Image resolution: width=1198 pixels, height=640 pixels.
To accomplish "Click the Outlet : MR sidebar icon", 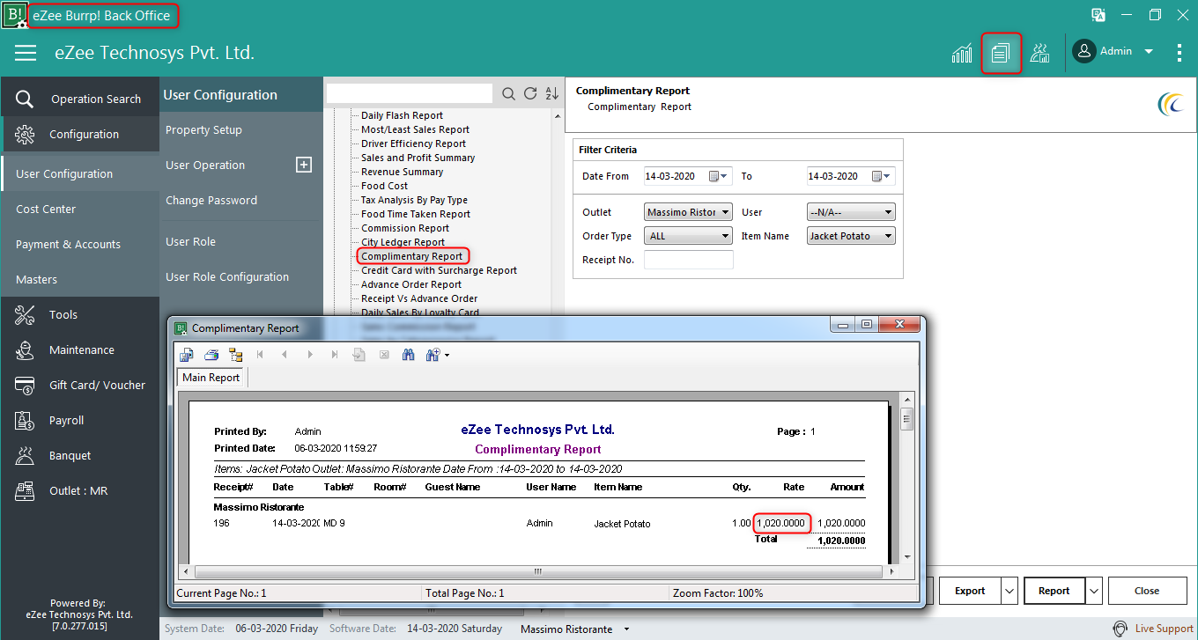I will point(25,490).
